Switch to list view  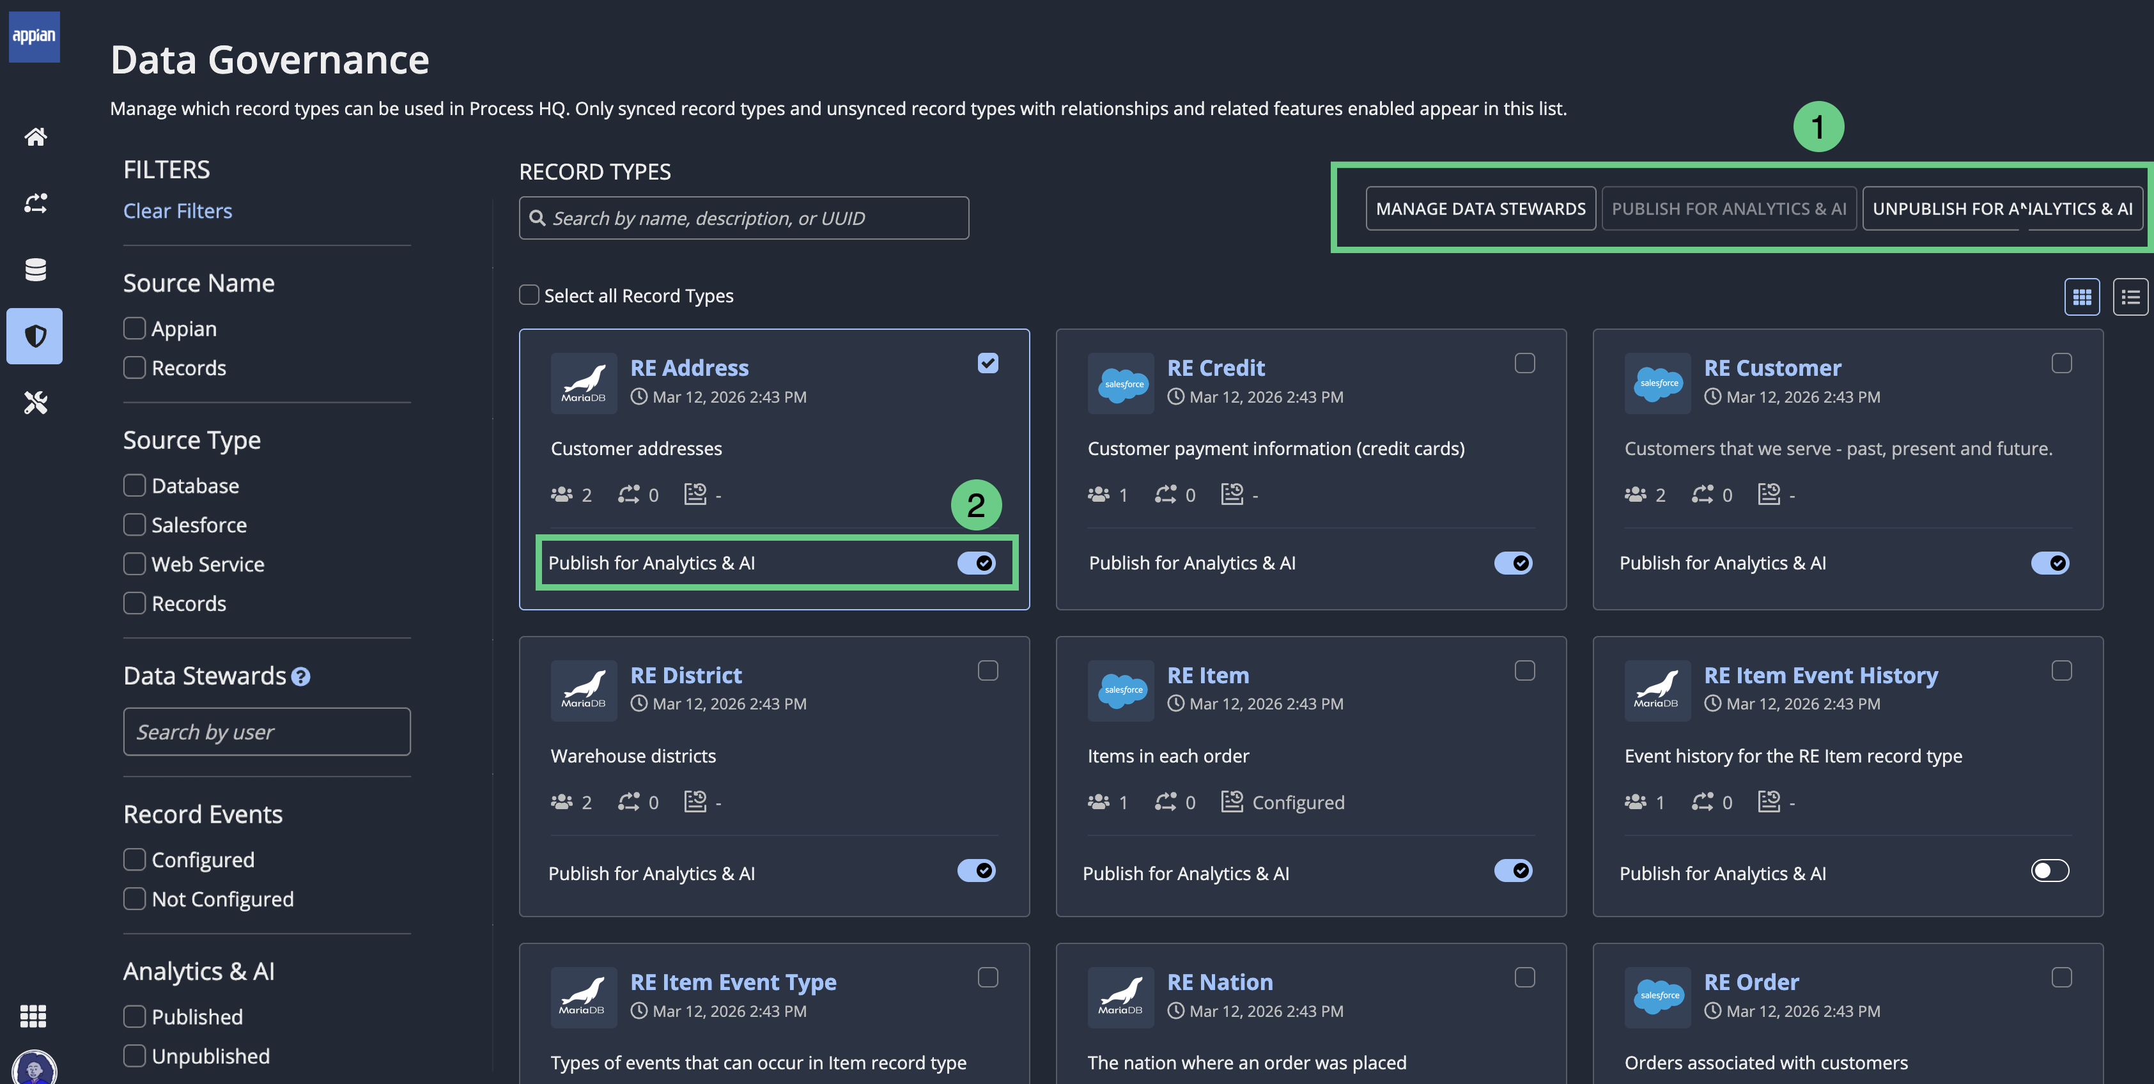pos(2130,297)
